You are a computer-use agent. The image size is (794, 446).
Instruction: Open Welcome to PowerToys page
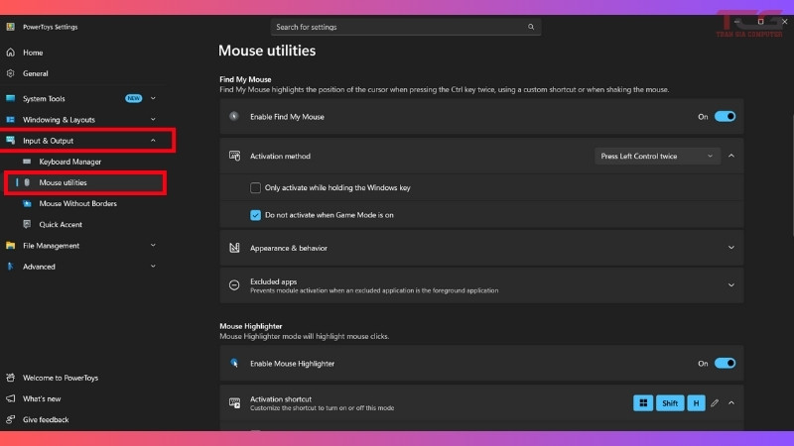(60, 378)
